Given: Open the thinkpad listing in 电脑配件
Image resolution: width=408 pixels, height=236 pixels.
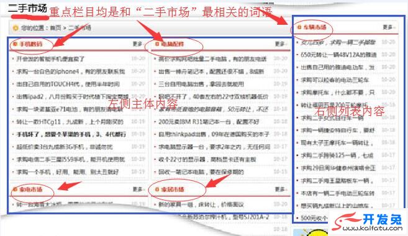Looking at the screenshot, I should tap(214, 134).
